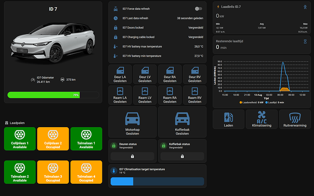This screenshot has width=314, height=196.
Task: Click the lightning bolt icon beside Laadinfo ID.7
Action: [x=218, y=7]
